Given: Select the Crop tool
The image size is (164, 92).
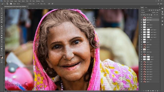Looking at the screenshot, I should [2, 18].
